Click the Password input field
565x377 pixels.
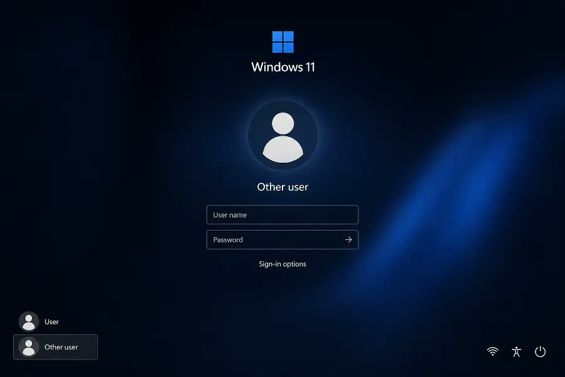[x=282, y=239]
